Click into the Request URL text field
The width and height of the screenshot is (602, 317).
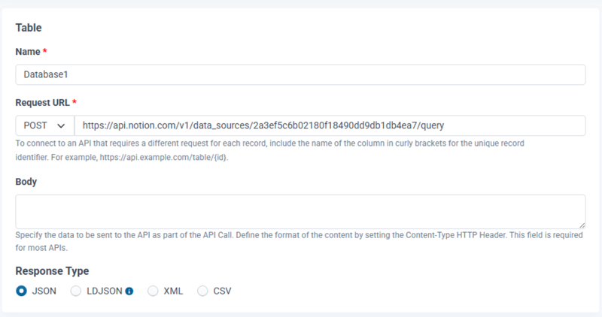coord(330,125)
